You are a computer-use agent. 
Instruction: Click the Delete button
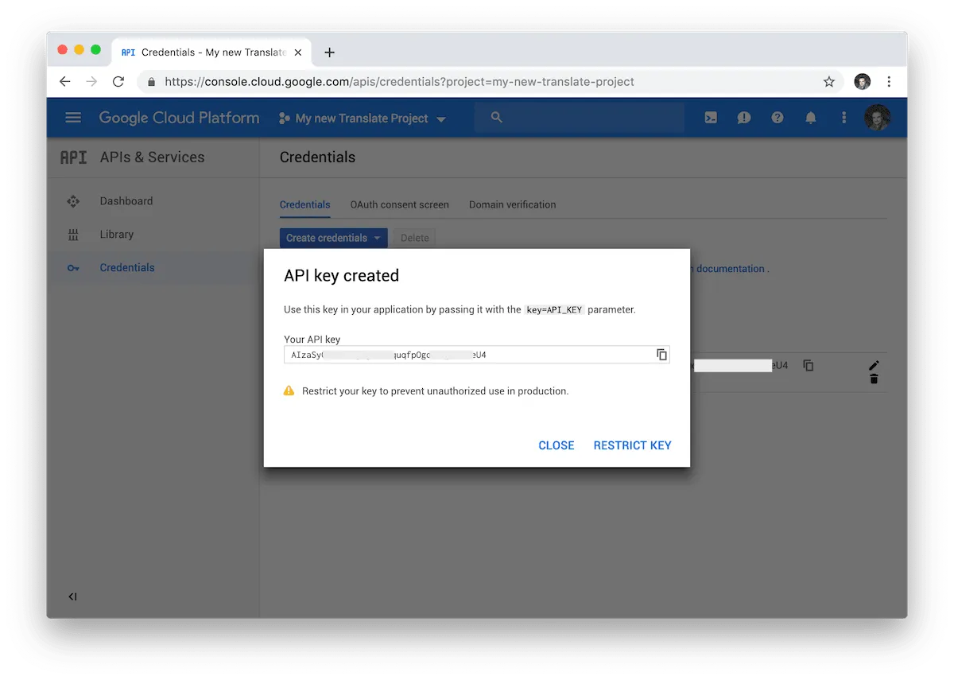[414, 238]
